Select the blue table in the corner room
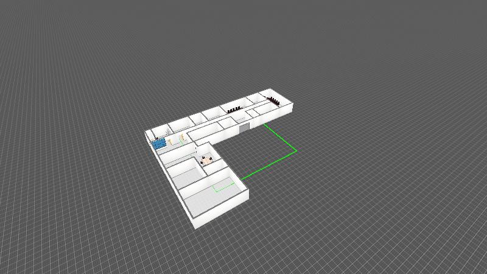The width and height of the screenshot is (487, 274). [159, 144]
